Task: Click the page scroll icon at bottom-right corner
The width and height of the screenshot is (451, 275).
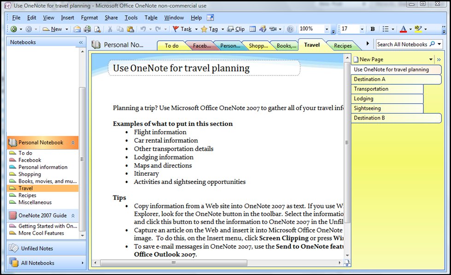Action: [x=347, y=263]
